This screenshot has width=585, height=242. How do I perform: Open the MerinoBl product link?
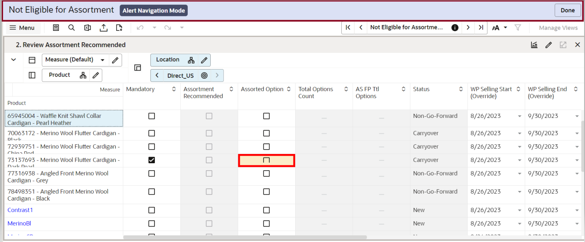(x=19, y=224)
